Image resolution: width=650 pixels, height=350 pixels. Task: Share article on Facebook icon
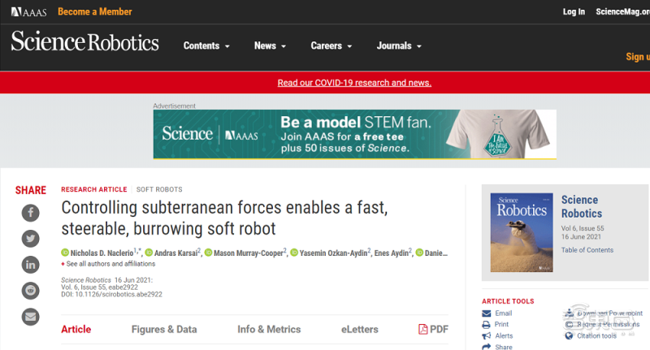point(31,213)
